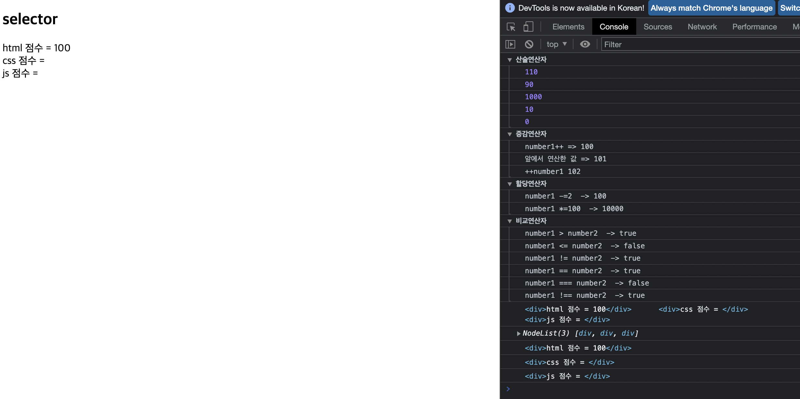The width and height of the screenshot is (800, 399).
Task: Collapse the 증감연산자 console group
Action: coord(510,134)
